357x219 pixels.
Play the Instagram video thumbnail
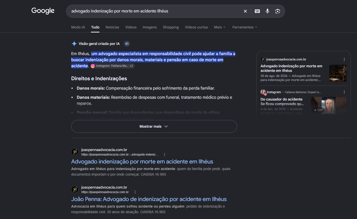(x=329, y=105)
